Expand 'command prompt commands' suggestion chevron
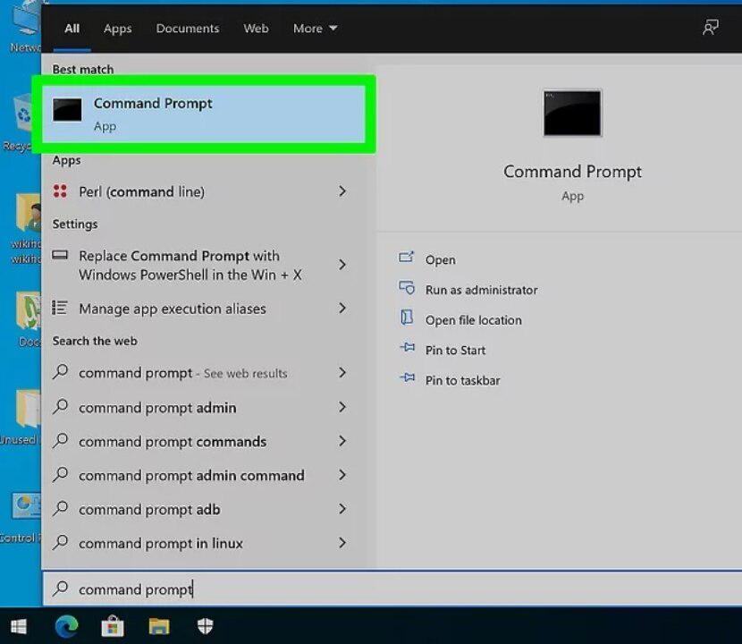The height and width of the screenshot is (644, 742). click(342, 441)
